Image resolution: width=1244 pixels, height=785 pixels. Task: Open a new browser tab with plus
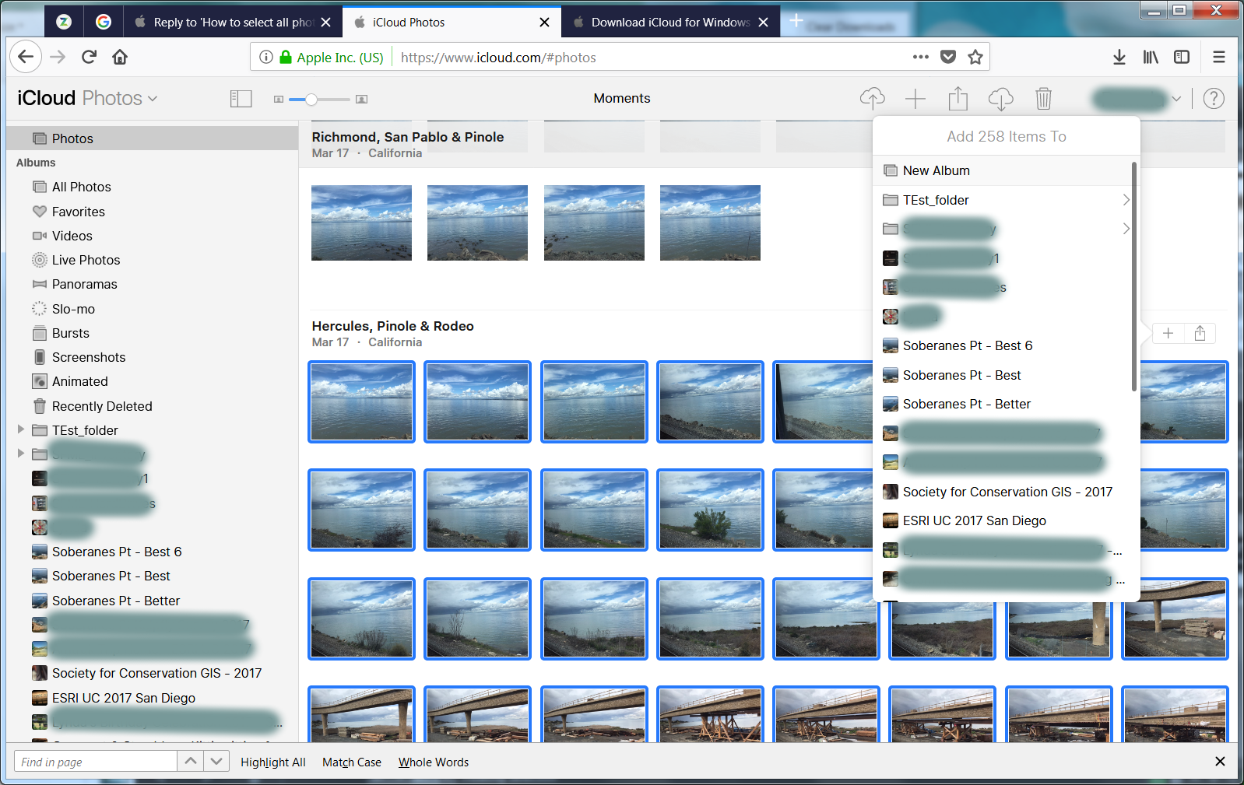point(796,21)
